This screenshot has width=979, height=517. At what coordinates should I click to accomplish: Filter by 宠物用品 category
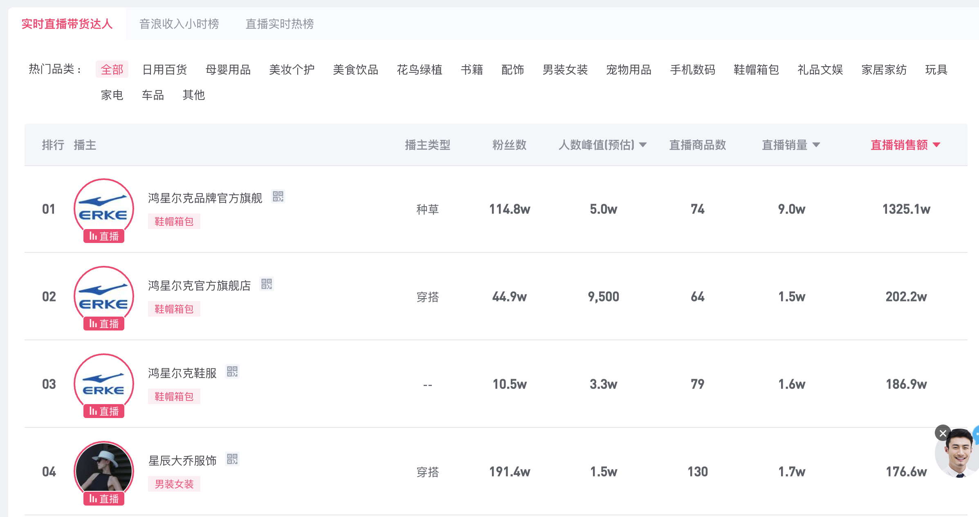click(629, 70)
